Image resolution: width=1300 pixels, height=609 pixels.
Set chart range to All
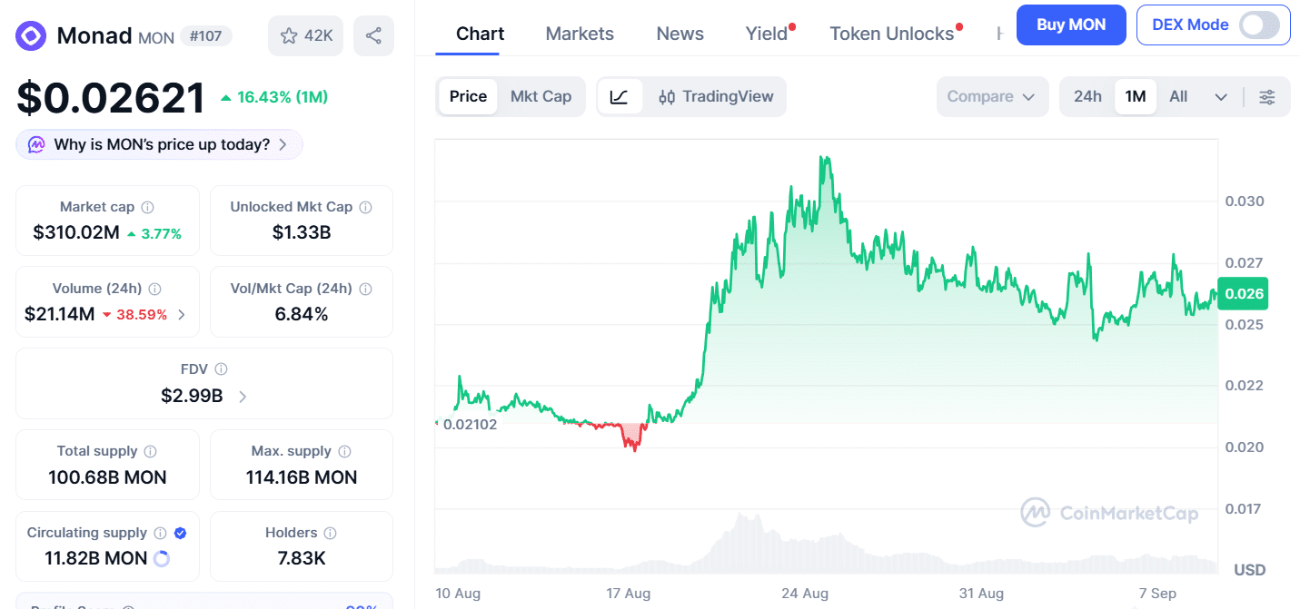point(1178,96)
